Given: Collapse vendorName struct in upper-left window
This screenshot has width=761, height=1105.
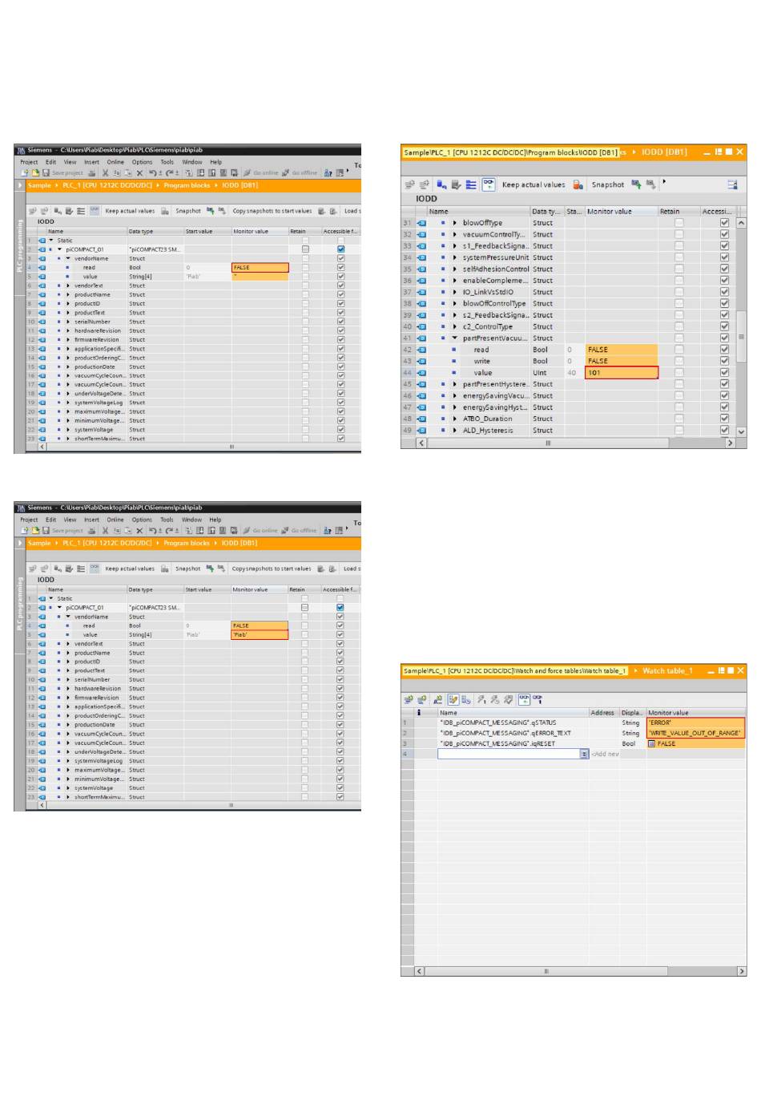Looking at the screenshot, I should [x=68, y=258].
